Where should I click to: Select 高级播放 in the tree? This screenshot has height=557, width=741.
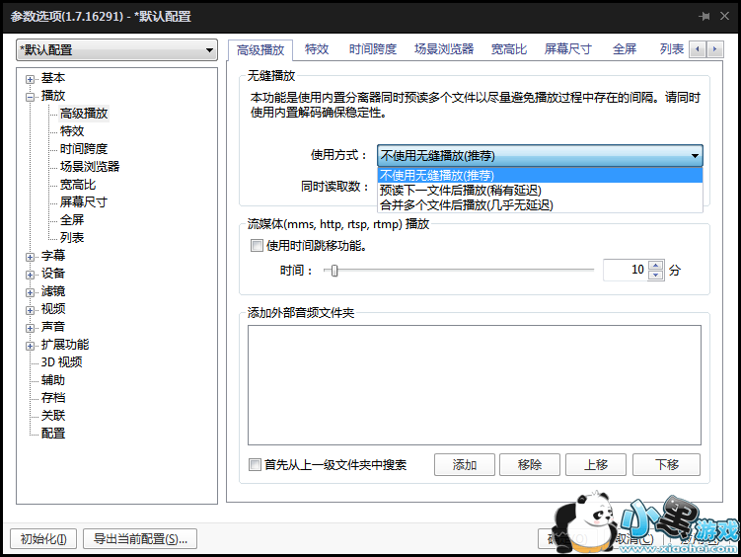(84, 114)
